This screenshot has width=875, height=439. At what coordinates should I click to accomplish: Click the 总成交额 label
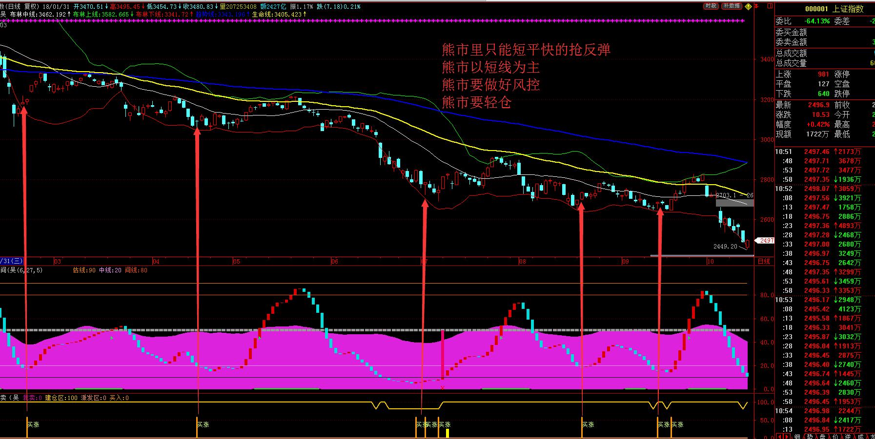pos(792,53)
